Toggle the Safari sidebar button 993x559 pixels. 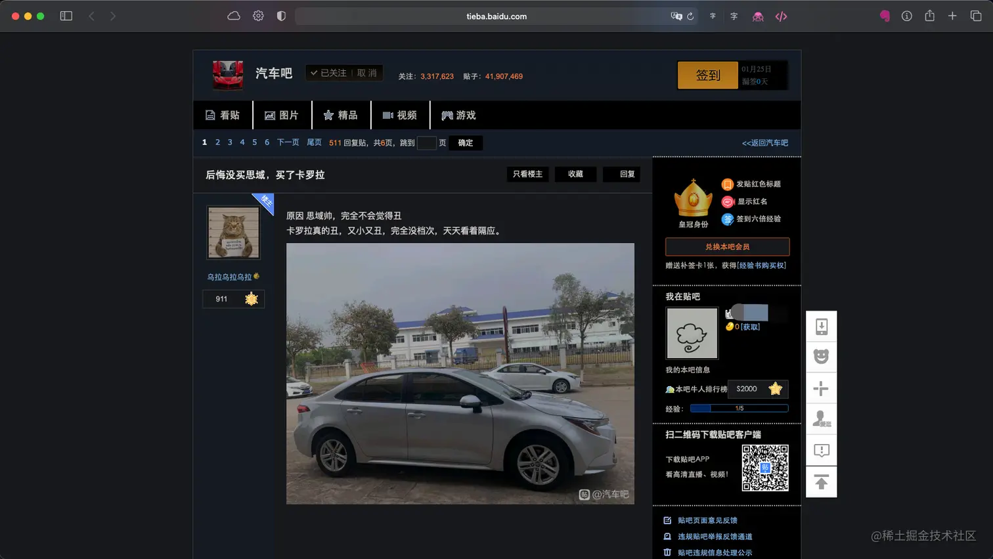pyautogui.click(x=66, y=16)
